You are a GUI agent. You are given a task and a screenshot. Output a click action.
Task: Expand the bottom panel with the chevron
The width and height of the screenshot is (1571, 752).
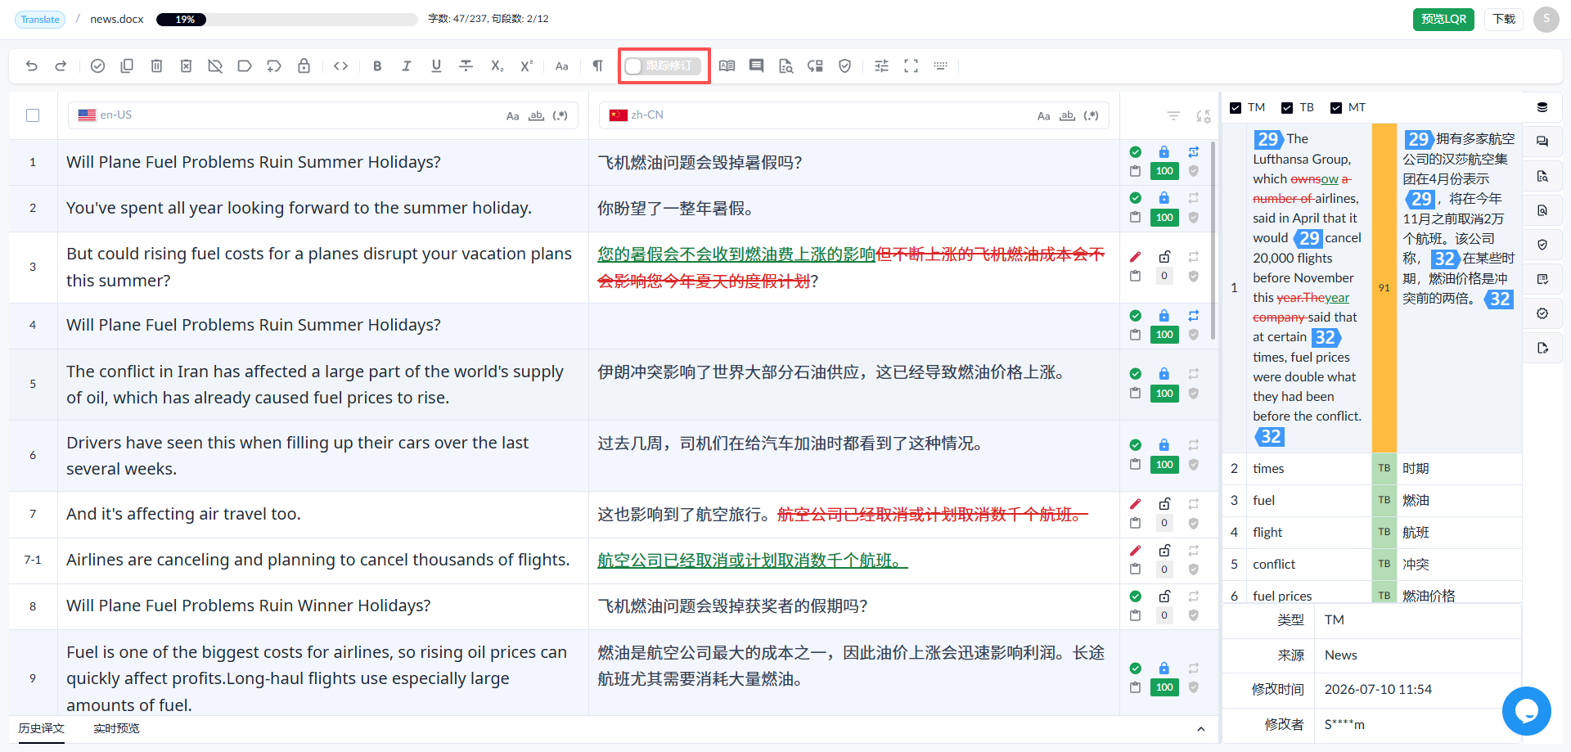click(1200, 729)
